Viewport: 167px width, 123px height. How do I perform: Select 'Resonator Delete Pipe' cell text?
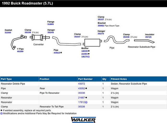point(13,84)
